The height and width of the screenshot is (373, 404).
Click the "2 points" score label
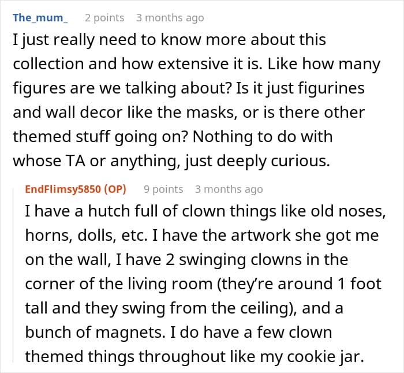tap(104, 18)
